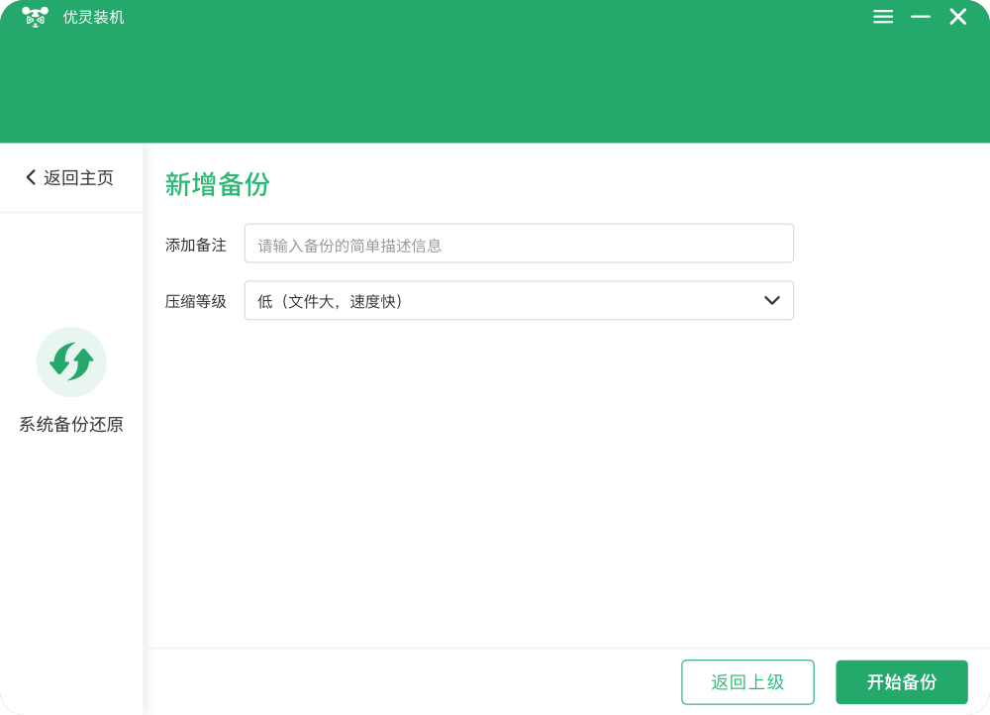
Task: Open the hamburger menu in title bar
Action: pos(883,17)
